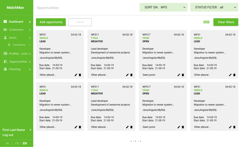Click the Search input field
Viewport: 241px width, 147px height.
80,22
